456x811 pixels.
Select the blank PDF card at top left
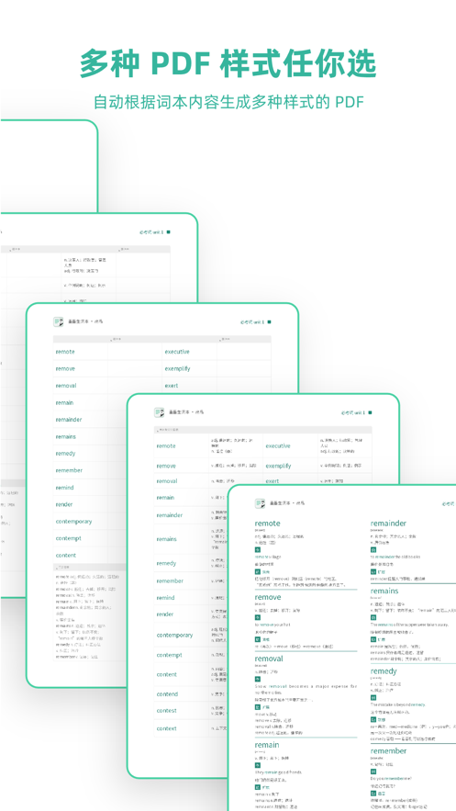49,165
